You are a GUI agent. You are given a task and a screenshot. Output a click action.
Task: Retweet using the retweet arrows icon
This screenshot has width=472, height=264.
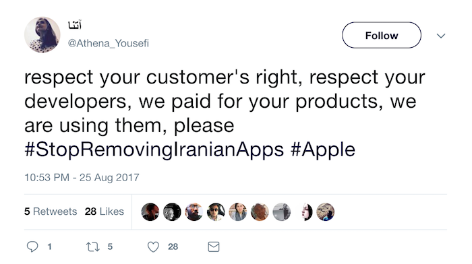[93, 247]
